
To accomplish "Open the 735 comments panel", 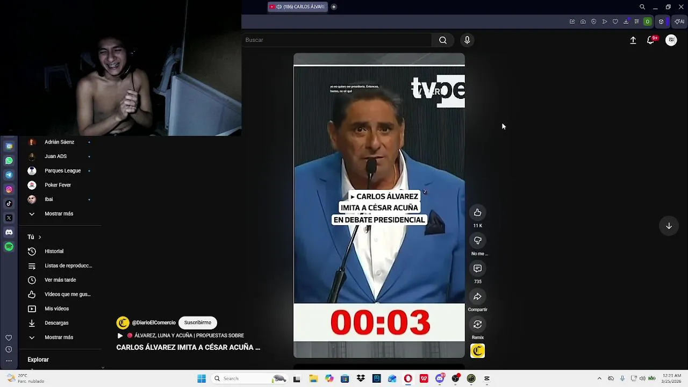I will click(477, 268).
